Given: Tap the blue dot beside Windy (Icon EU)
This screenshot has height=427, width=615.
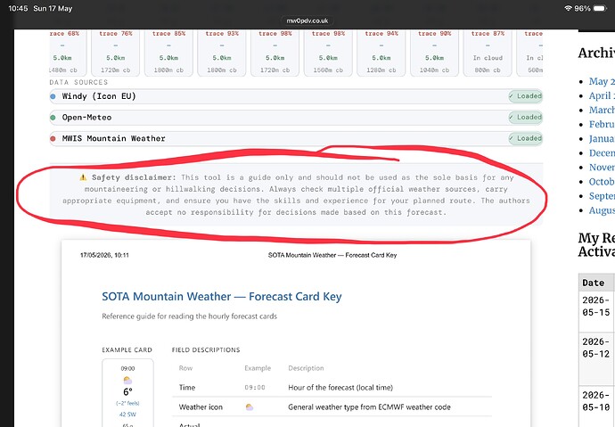Looking at the screenshot, I should point(53,96).
